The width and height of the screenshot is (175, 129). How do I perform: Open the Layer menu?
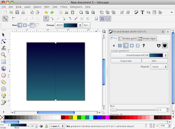27,7
